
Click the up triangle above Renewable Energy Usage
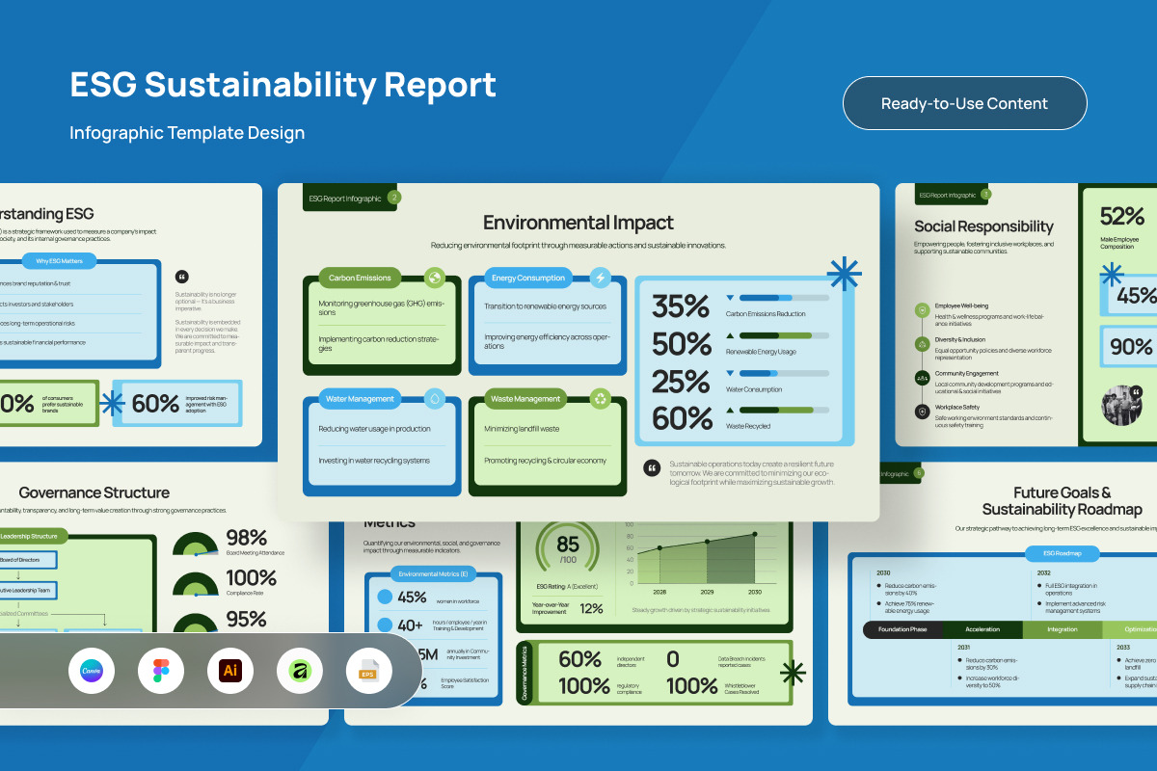730,335
